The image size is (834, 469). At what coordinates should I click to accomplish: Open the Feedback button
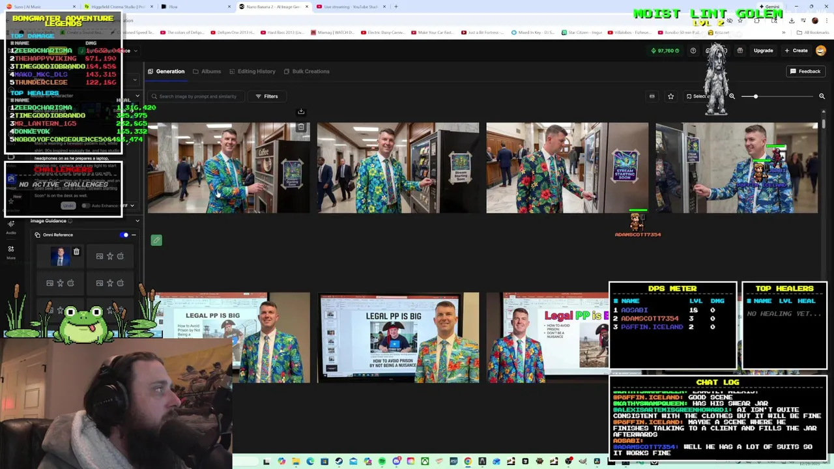click(x=805, y=71)
